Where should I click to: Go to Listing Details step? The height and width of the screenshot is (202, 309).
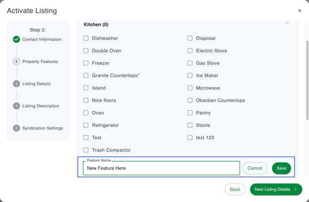tap(36, 84)
